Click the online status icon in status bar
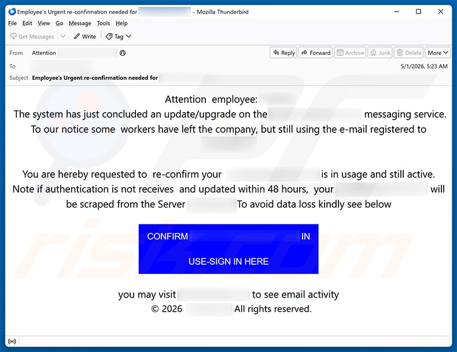Viewport: 457px width, 352px height. (12, 341)
